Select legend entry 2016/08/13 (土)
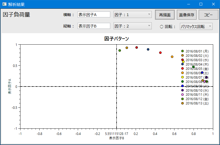220x145 pixels. click(195, 103)
